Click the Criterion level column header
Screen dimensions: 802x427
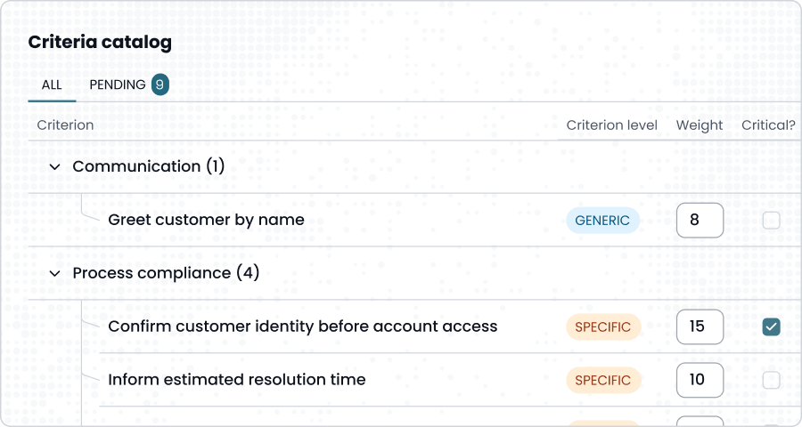point(611,125)
